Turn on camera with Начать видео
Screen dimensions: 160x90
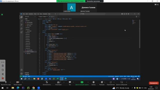pos(18,83)
